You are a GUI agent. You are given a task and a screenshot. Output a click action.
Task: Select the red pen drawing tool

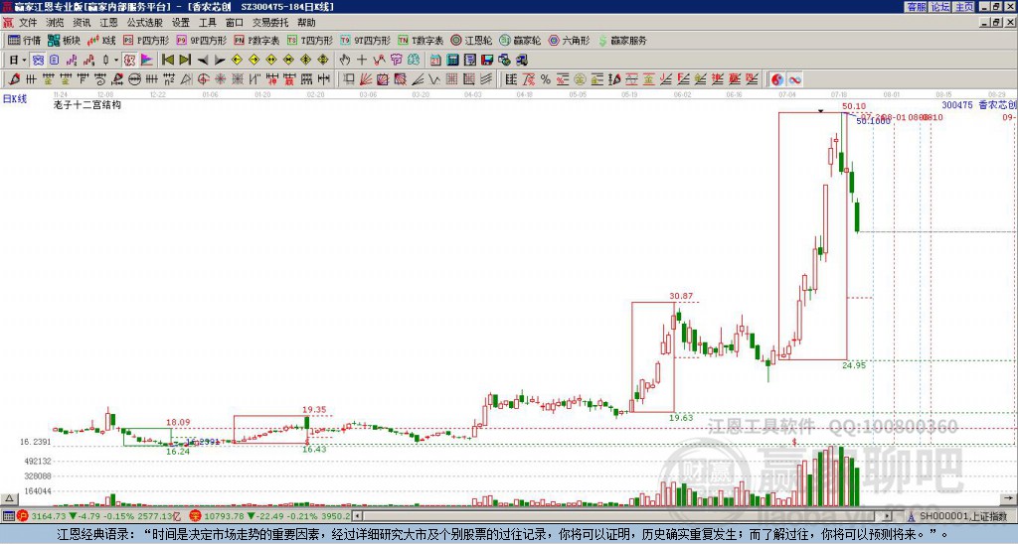14,79
